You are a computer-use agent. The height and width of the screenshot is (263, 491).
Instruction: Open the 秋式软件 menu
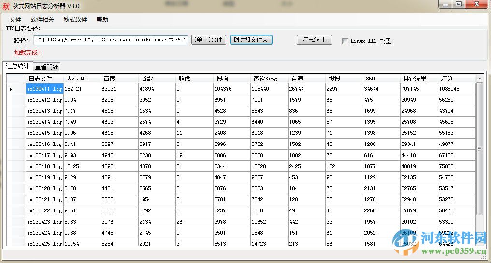[x=75, y=20]
